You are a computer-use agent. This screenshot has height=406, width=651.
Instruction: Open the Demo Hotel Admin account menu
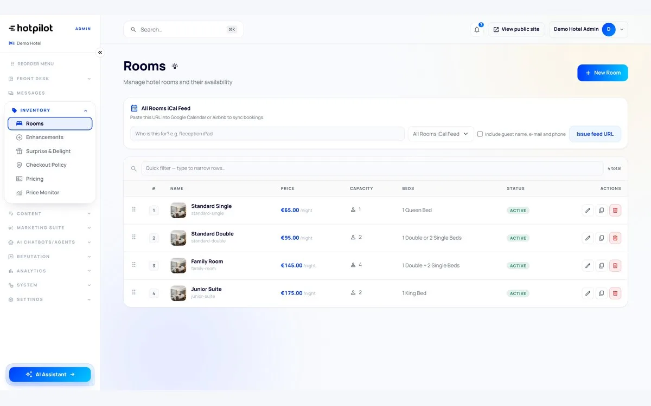click(588, 29)
